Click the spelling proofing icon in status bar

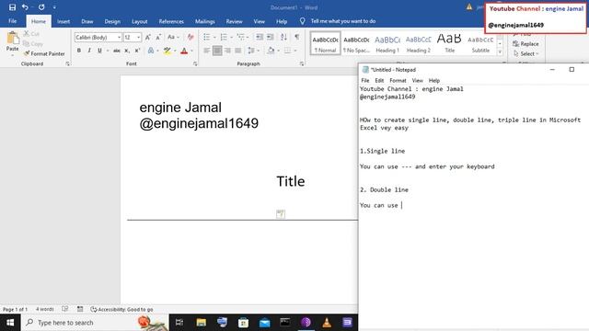[x=65, y=309]
